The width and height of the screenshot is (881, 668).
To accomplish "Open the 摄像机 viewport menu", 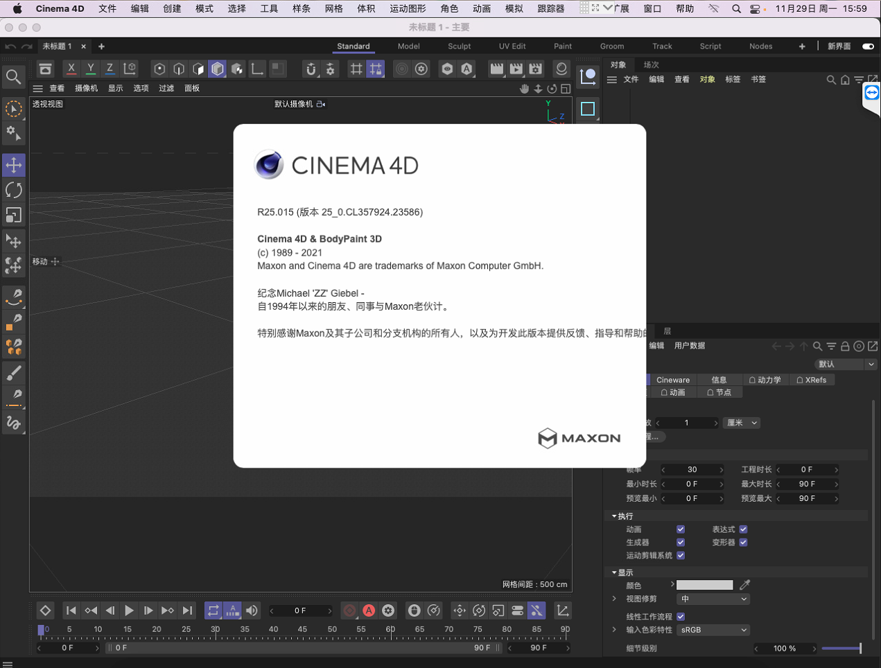I will (86, 88).
